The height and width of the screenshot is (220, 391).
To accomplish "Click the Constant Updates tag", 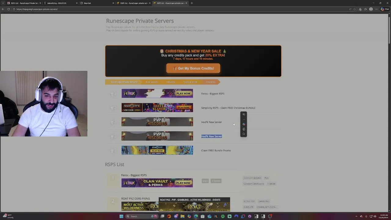I will tap(252, 178).
